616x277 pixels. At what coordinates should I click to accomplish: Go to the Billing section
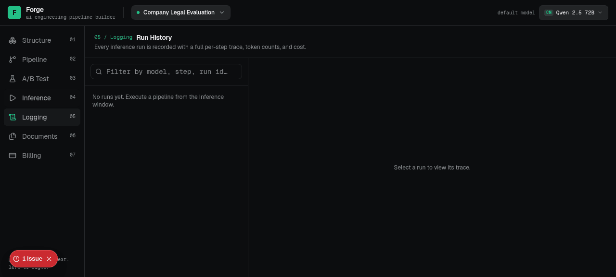42,156
